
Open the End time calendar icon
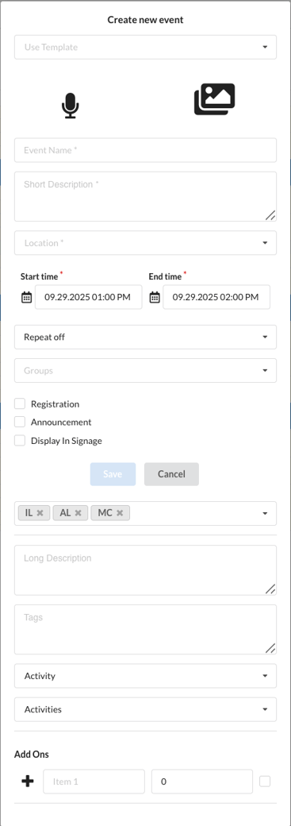[155, 297]
